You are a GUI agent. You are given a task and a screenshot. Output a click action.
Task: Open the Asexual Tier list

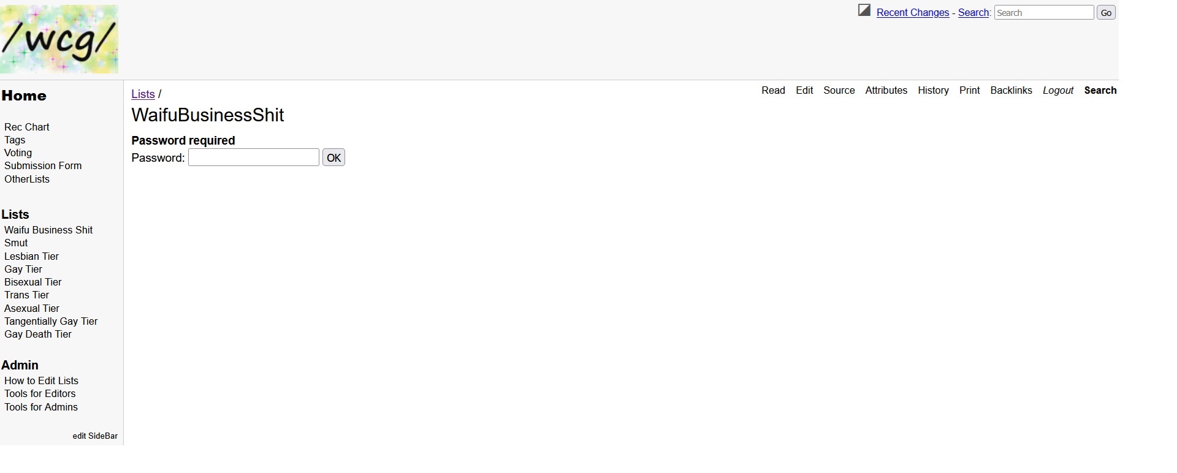(32, 309)
